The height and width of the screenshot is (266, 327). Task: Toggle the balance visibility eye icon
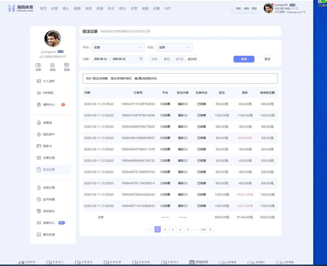tap(293, 8)
